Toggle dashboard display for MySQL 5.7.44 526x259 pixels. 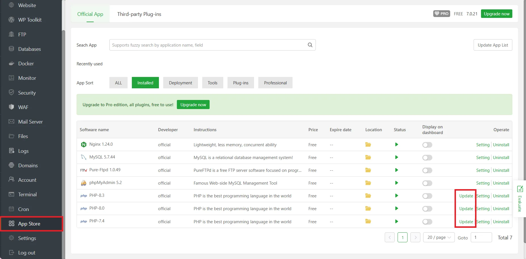coord(427,158)
